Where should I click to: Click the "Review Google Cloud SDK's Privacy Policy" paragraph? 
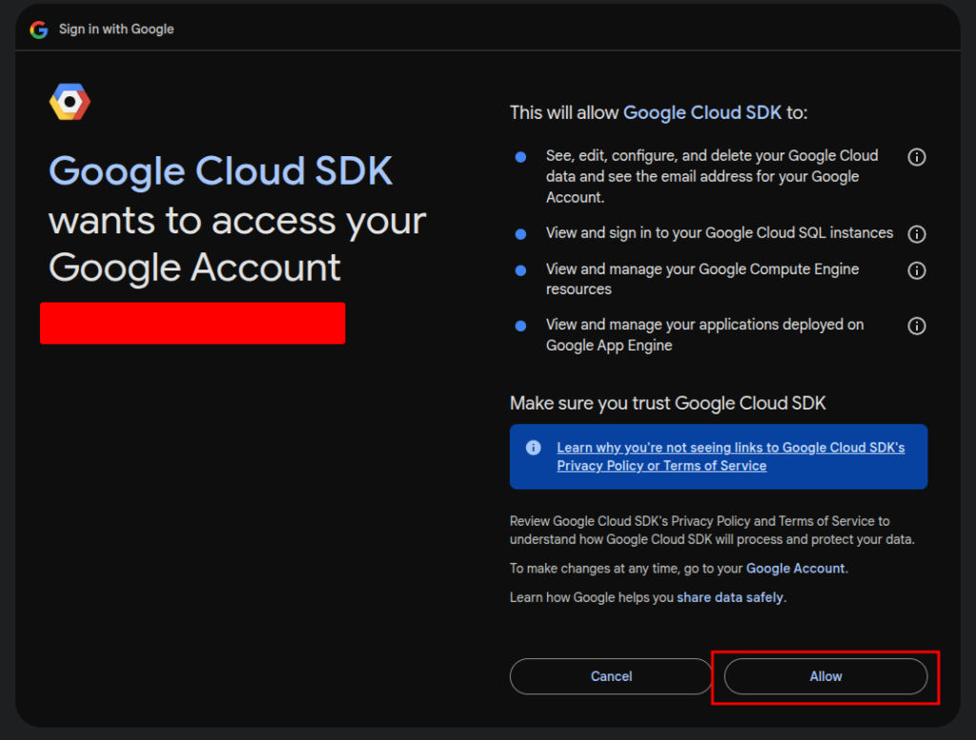pyautogui.click(x=712, y=530)
